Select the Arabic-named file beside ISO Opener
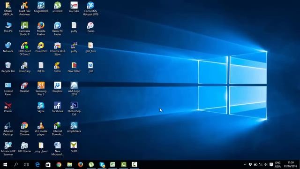 tap(41, 147)
